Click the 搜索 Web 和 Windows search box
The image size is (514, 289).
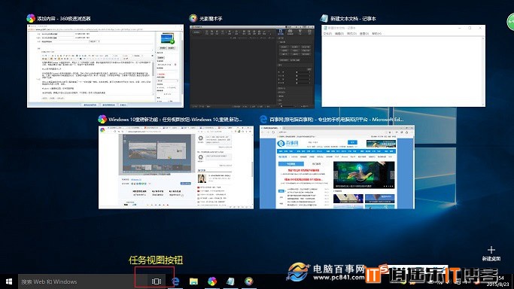76,281
